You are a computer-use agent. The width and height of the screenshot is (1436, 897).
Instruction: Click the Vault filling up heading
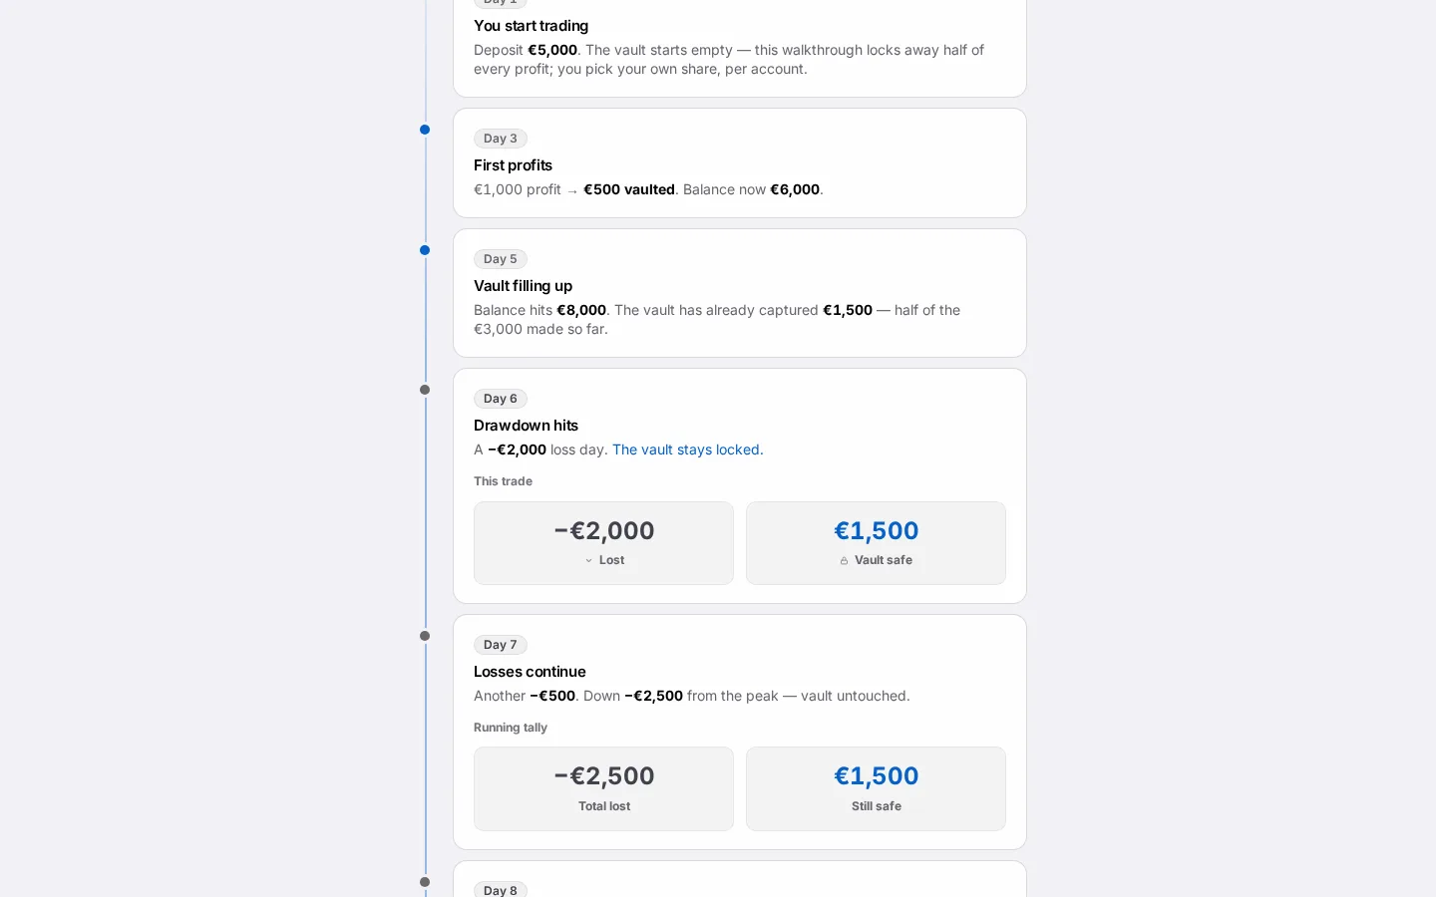coord(523,286)
